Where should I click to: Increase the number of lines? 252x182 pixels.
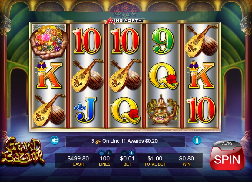pyautogui.click(x=109, y=152)
